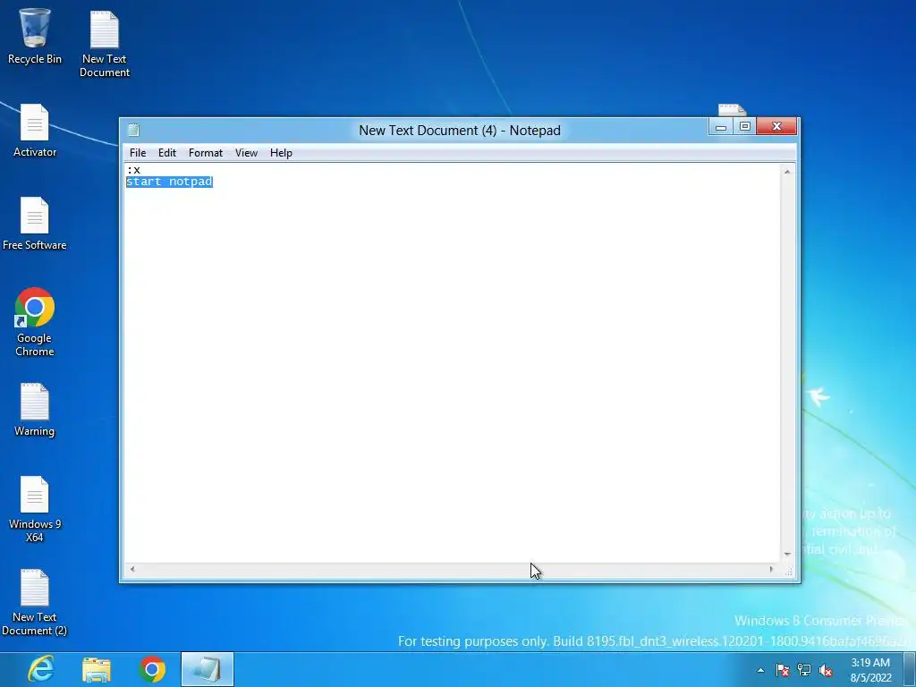Select the Warning file icon
Image resolution: width=916 pixels, height=687 pixels.
pyautogui.click(x=35, y=410)
